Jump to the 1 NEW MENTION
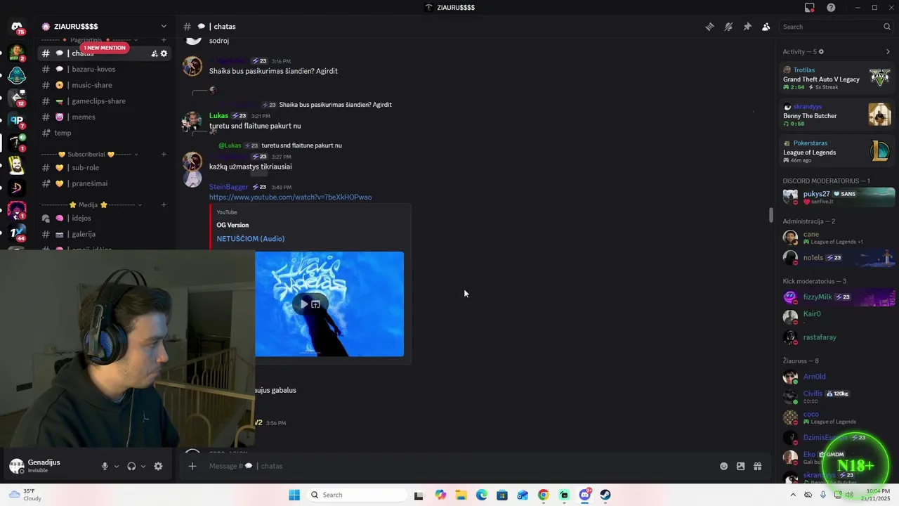This screenshot has width=899, height=506. coord(105,48)
